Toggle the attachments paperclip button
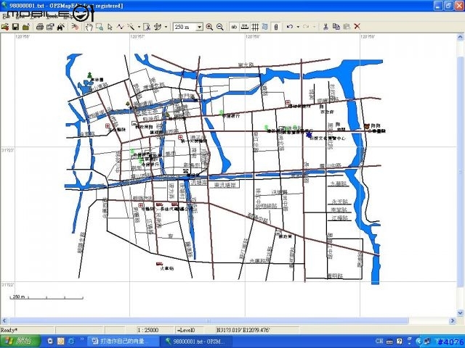The width and height of the screenshot is (465, 348). (x=276, y=27)
